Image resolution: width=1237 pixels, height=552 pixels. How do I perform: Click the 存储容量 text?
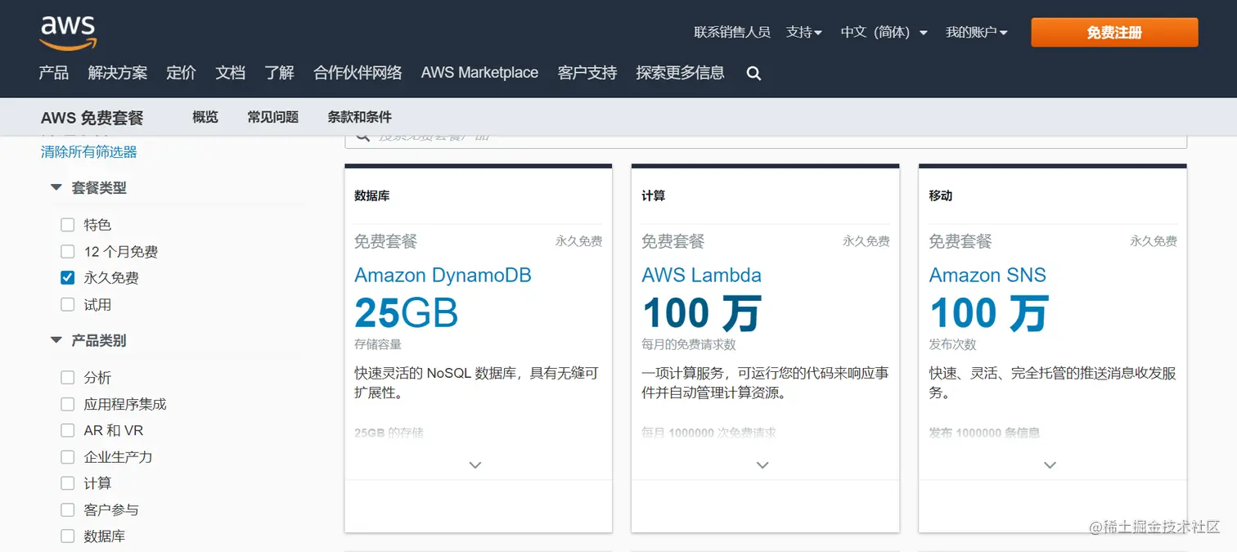378,345
